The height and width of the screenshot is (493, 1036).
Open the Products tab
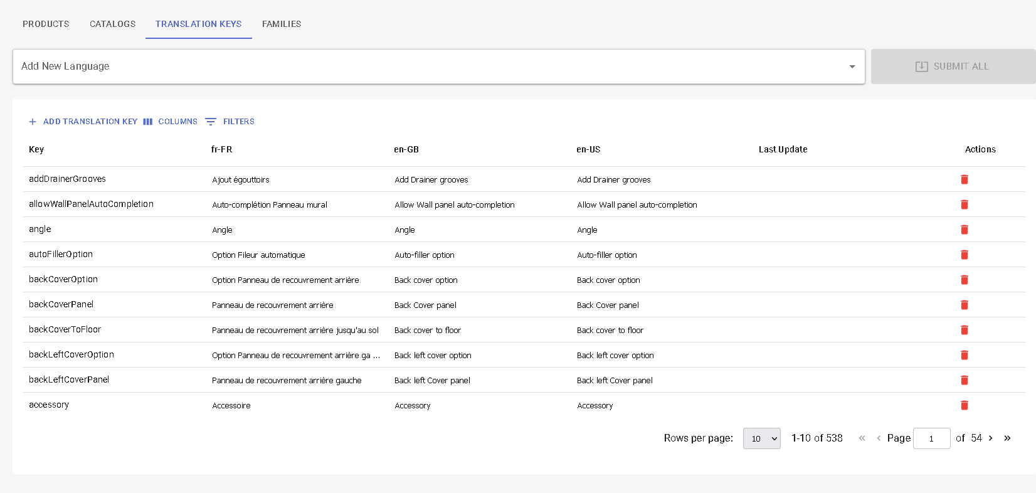click(x=46, y=24)
